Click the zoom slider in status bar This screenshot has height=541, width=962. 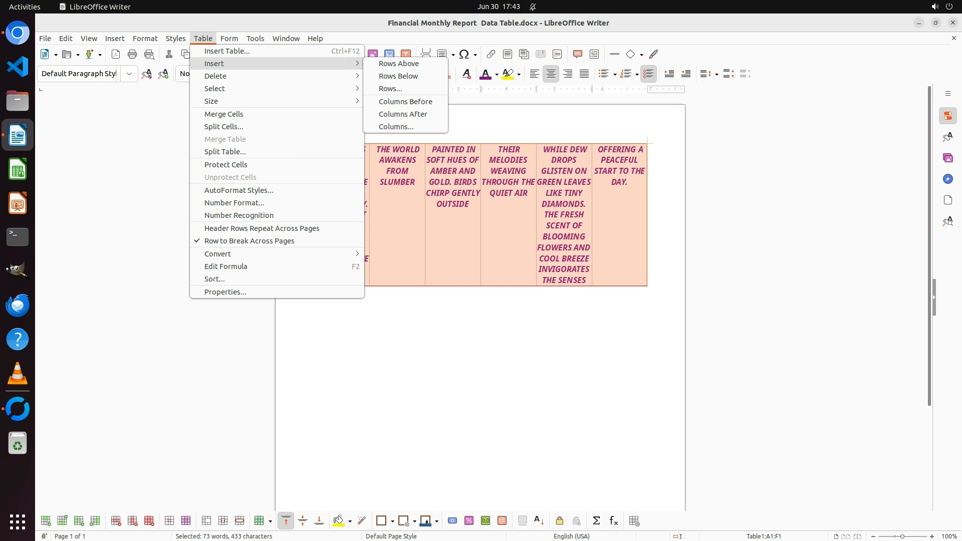902,536
